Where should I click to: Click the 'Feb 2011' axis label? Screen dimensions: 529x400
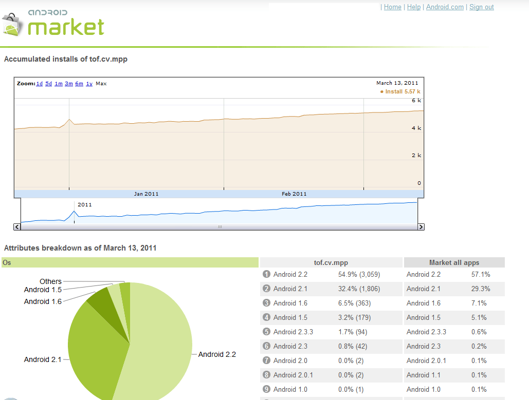click(x=294, y=194)
